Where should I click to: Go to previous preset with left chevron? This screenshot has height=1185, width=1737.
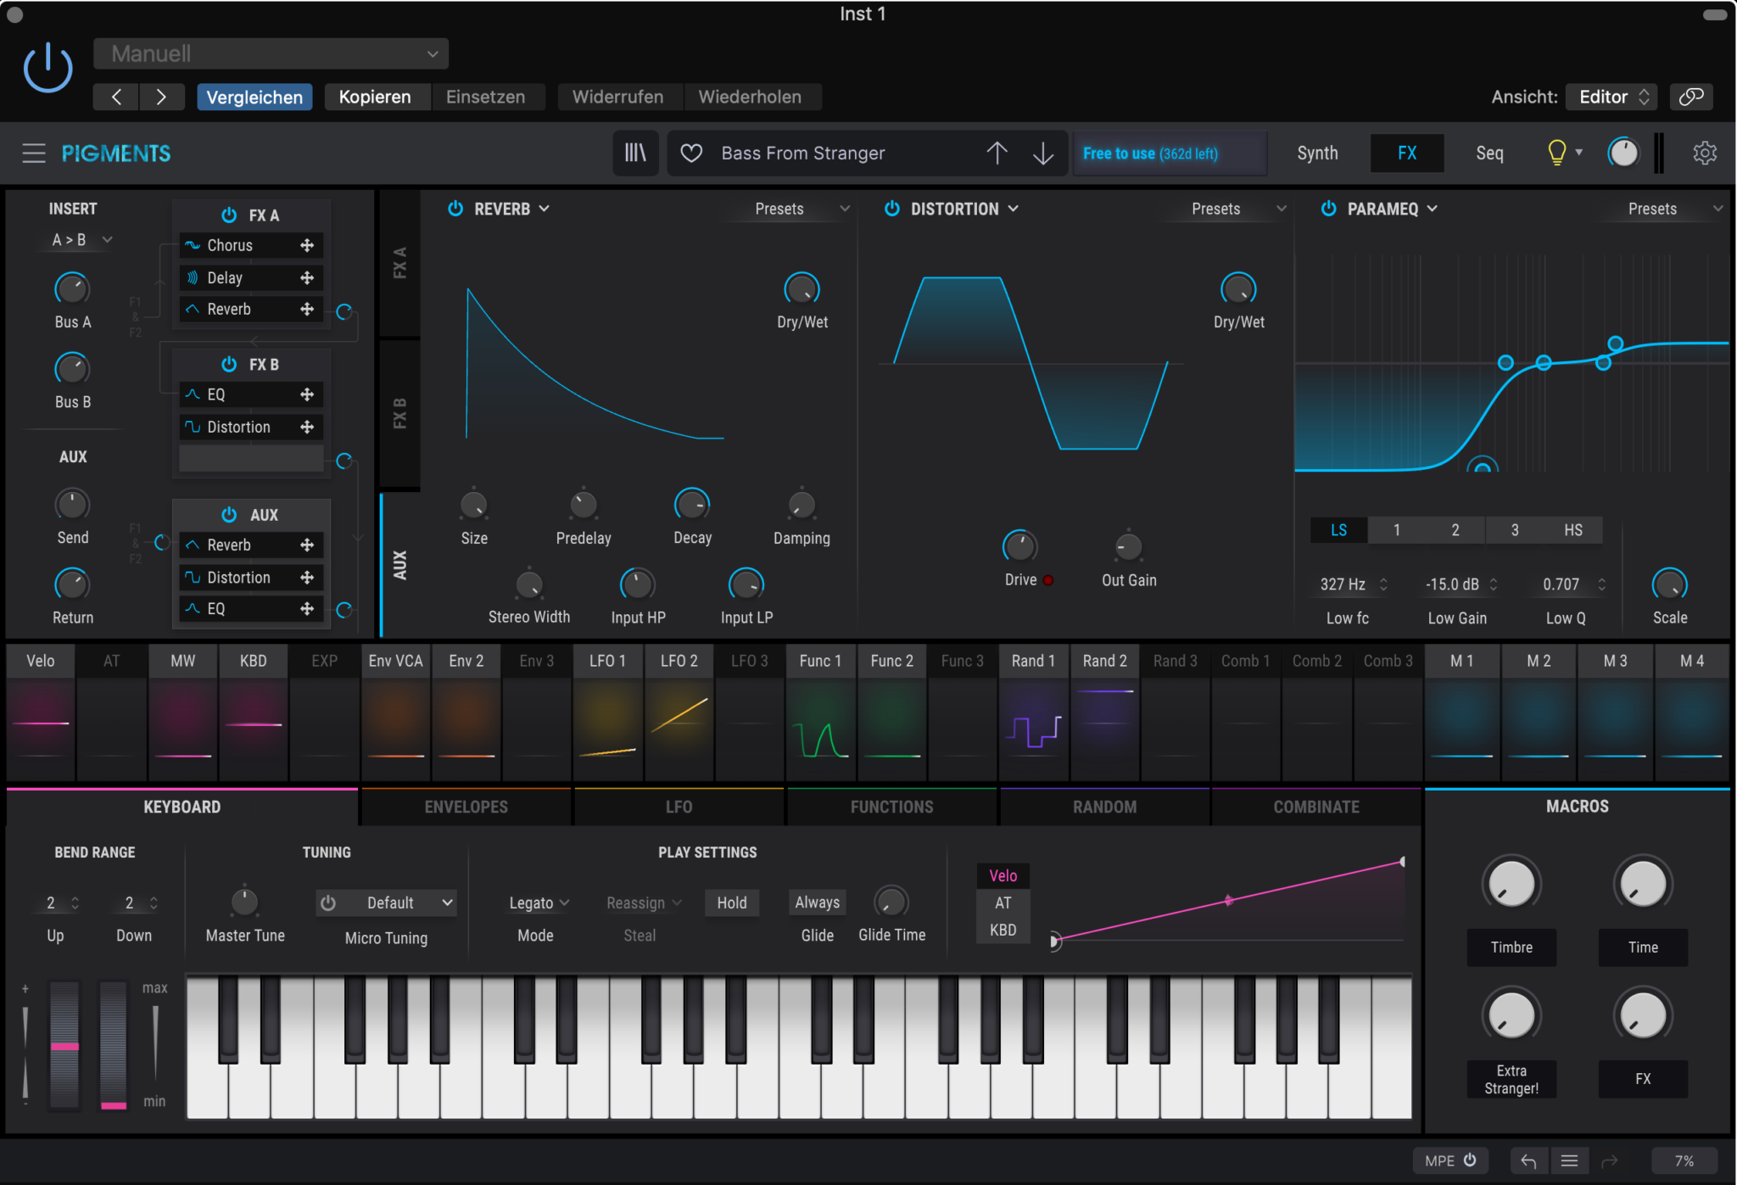coord(116,97)
